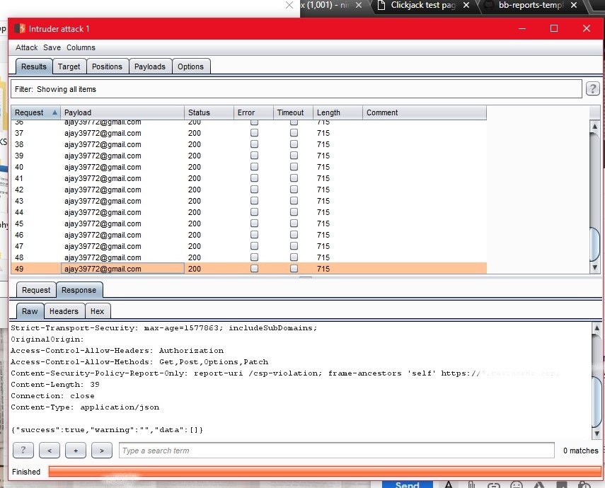Click results table scroll up arrow

tap(595, 126)
